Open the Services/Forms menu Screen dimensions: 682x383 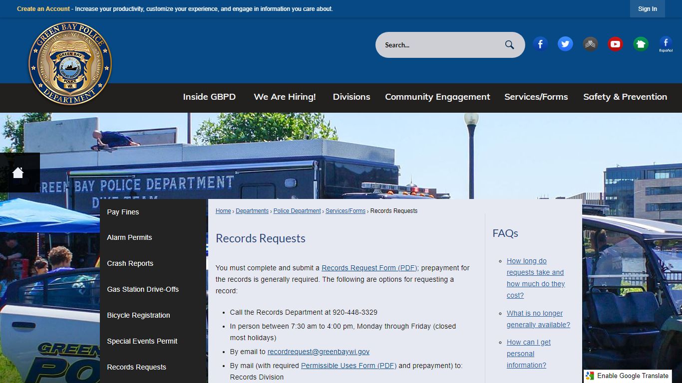tap(536, 97)
